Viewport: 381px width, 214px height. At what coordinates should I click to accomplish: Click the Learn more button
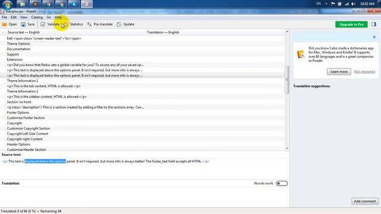coord(339,71)
